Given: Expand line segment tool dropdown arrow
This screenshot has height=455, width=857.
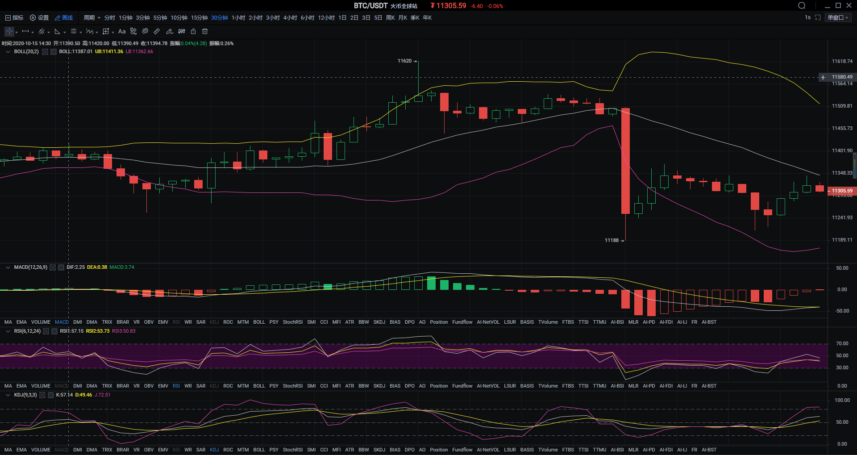Looking at the screenshot, I should tap(33, 32).
